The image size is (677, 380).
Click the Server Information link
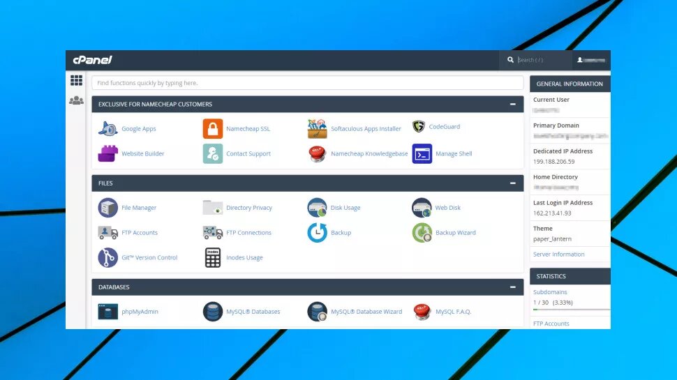point(558,254)
